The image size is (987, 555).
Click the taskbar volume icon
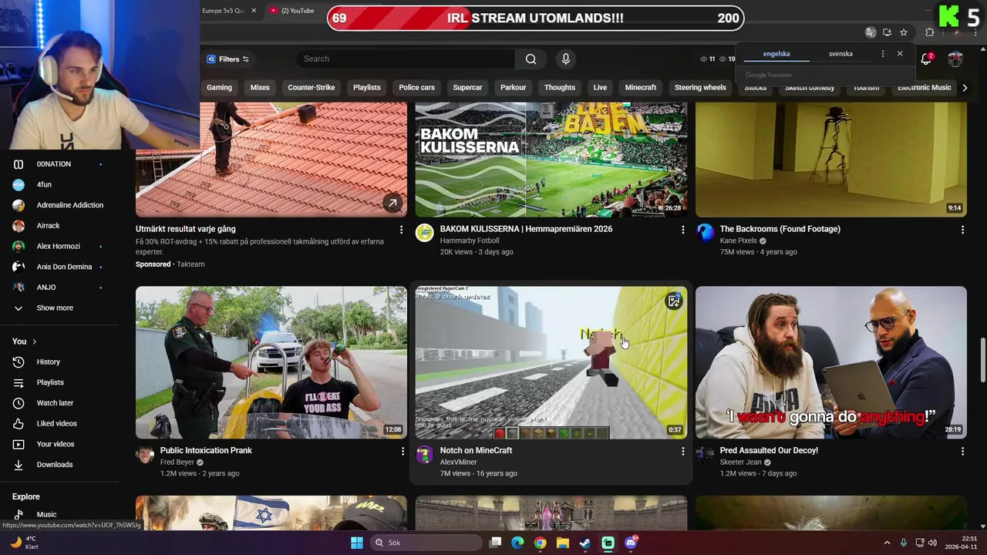(x=932, y=543)
